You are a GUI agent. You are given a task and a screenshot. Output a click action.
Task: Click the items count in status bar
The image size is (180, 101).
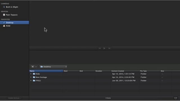[x=108, y=98]
